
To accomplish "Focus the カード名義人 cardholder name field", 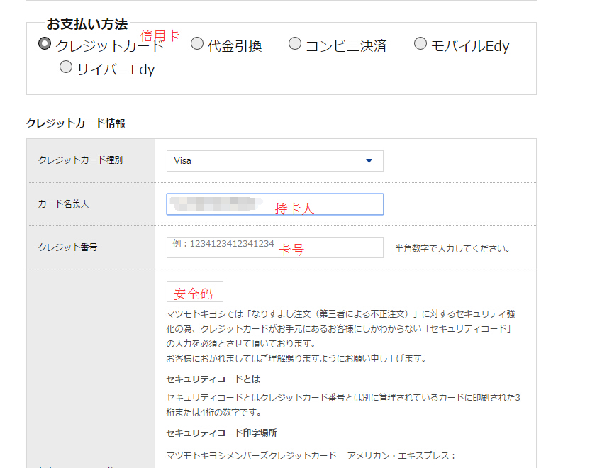I will pos(274,204).
